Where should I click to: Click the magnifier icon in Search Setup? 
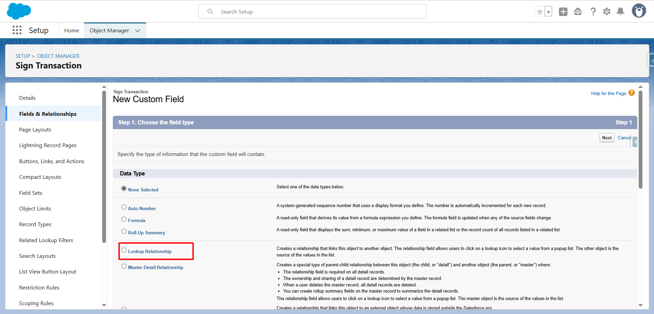[210, 12]
